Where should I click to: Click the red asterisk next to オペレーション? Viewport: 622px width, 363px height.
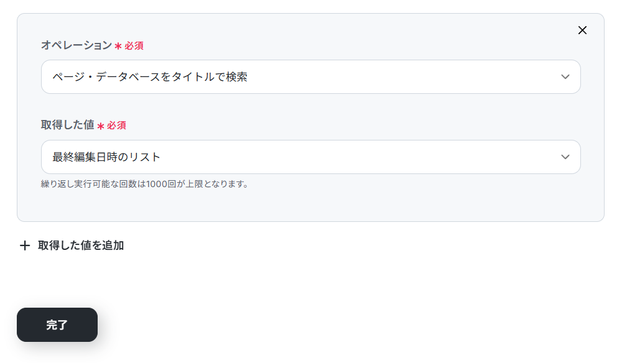118,47
